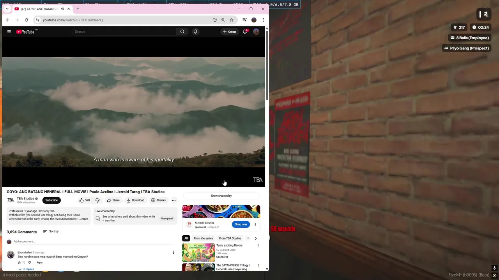Like the video with 57K likes

tap(85, 200)
